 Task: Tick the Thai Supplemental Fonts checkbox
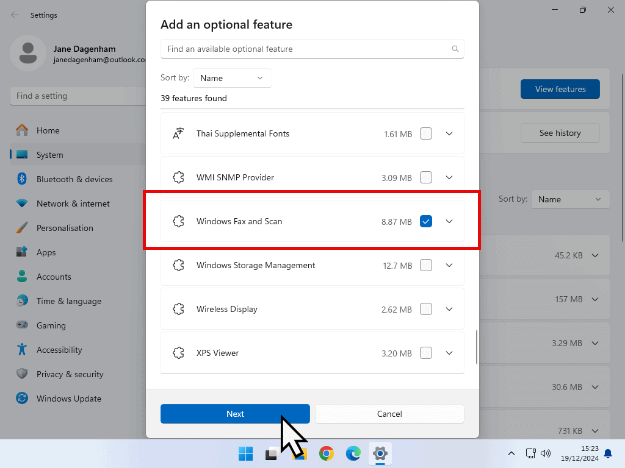click(x=425, y=133)
